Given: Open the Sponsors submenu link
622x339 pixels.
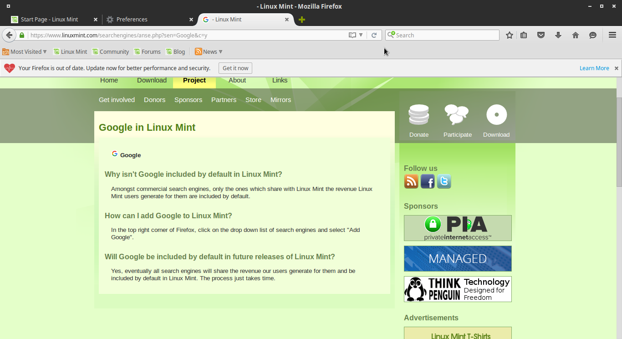Looking at the screenshot, I should pos(188,100).
